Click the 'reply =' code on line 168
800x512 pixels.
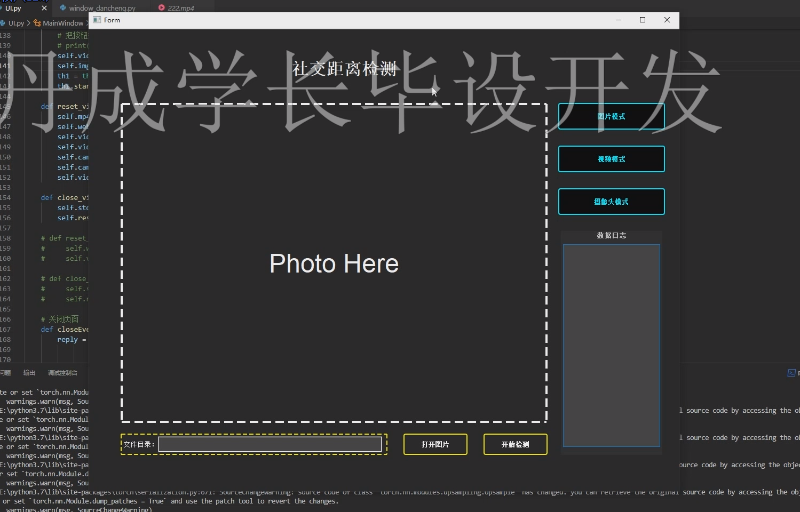72,340
